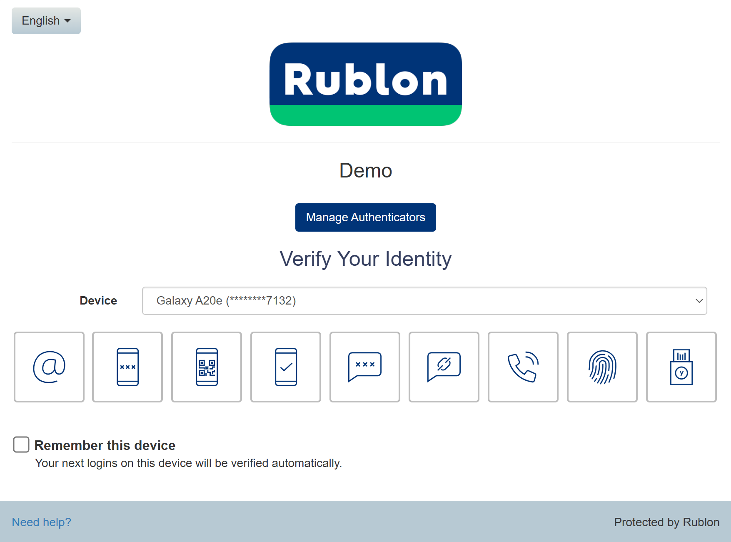
Task: Pick the QR Code authentication method
Action: point(207,367)
